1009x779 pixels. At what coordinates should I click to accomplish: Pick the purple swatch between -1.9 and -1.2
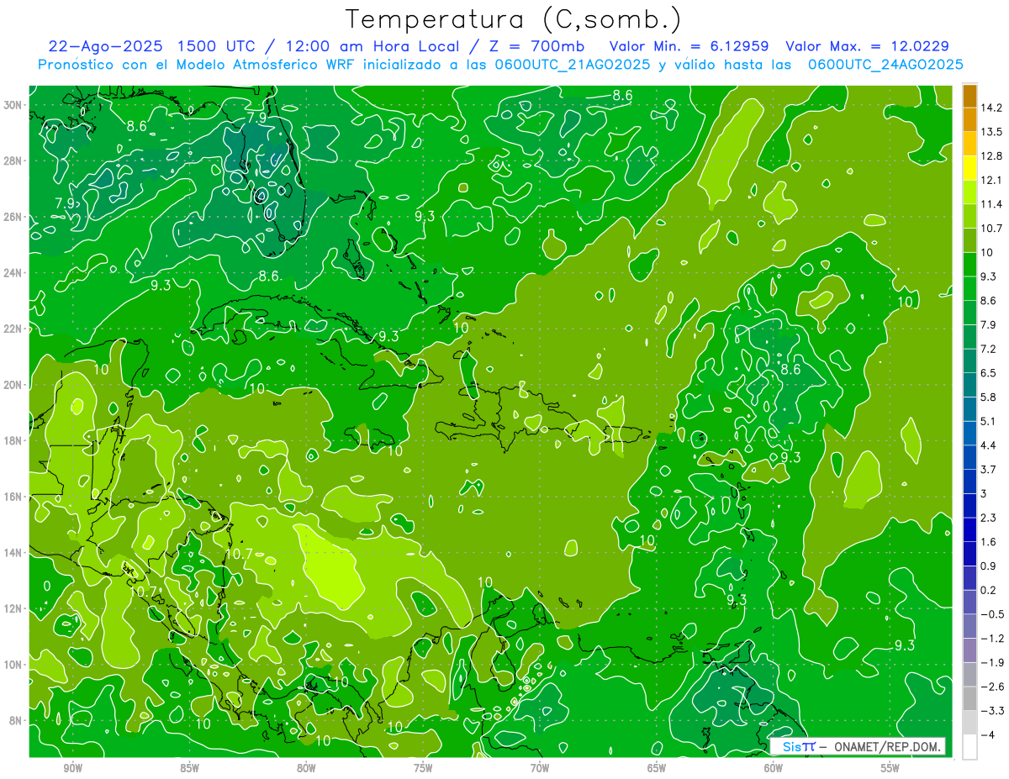click(969, 650)
